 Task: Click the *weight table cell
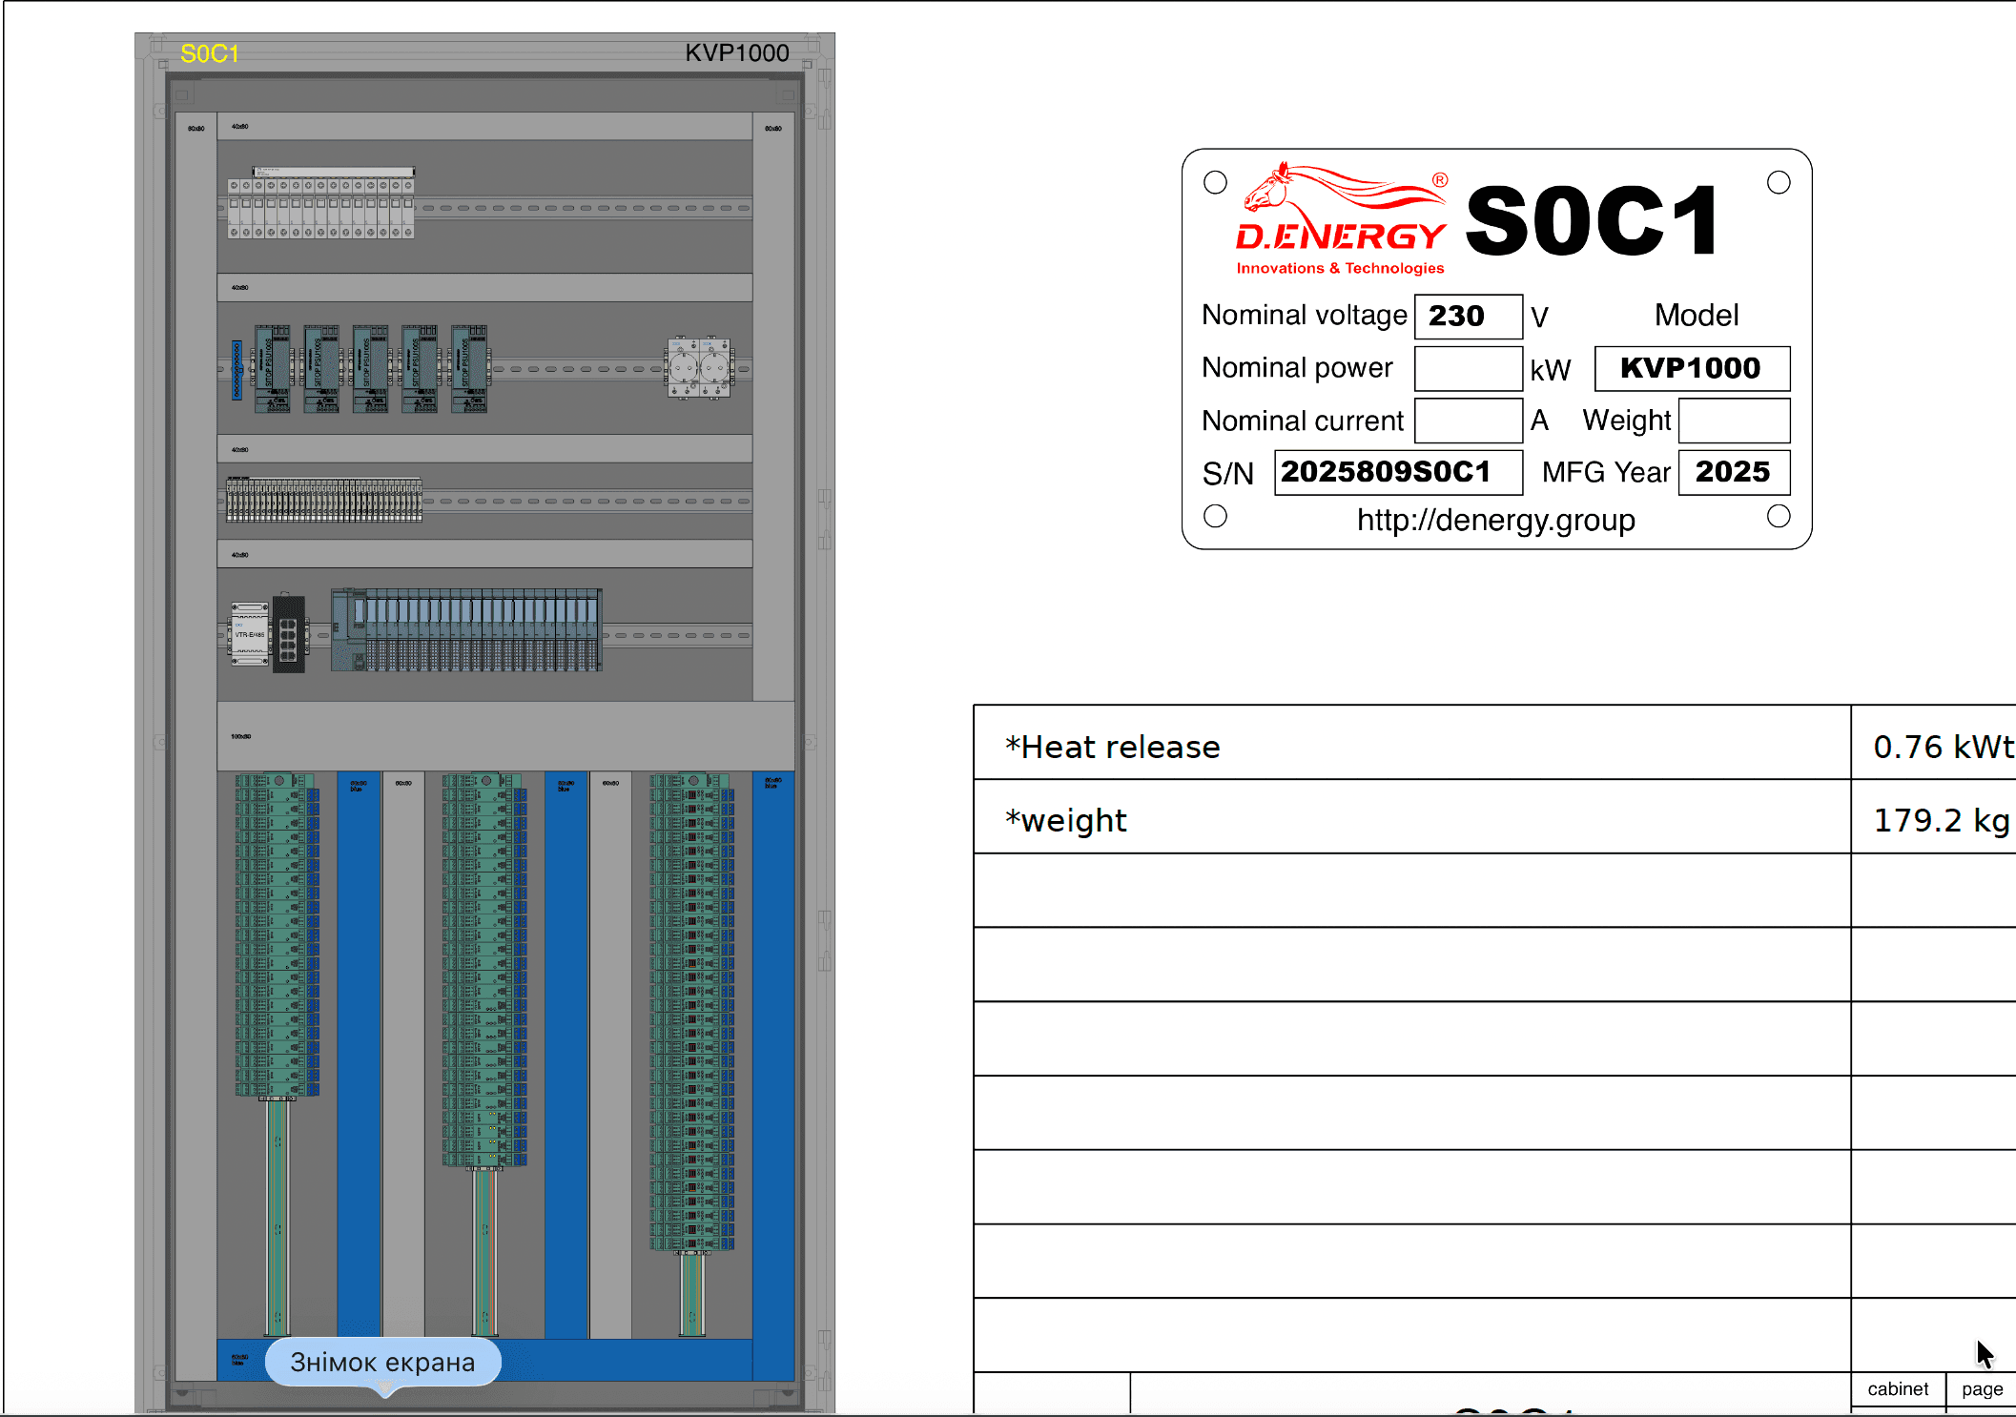pyautogui.click(x=1411, y=818)
